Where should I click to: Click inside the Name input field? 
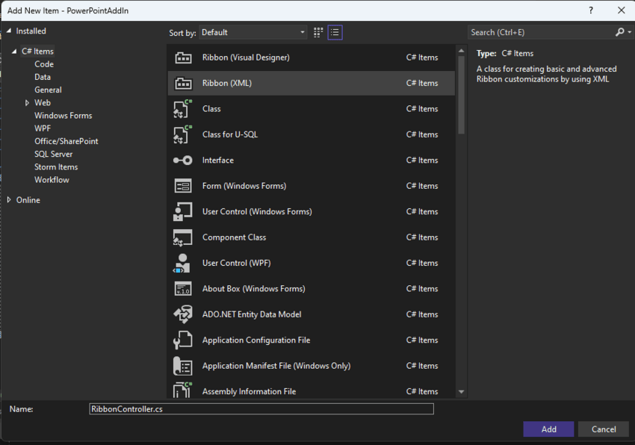coord(261,408)
